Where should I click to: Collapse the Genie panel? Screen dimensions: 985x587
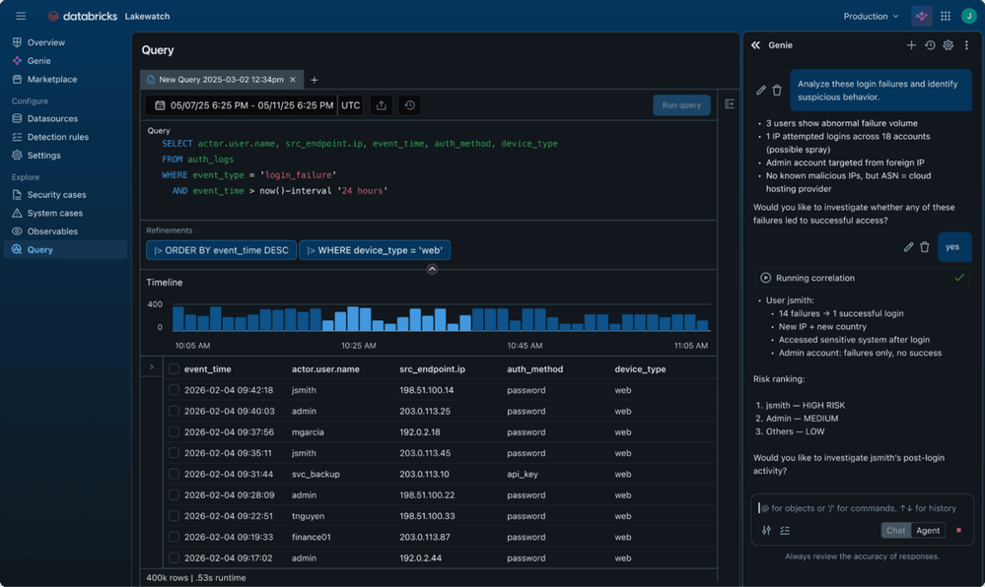click(755, 45)
